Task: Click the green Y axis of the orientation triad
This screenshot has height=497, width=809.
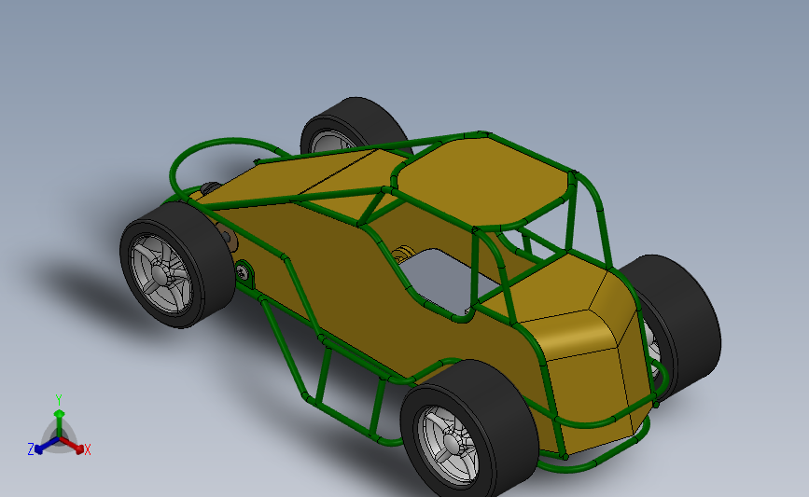Action: tap(59, 423)
